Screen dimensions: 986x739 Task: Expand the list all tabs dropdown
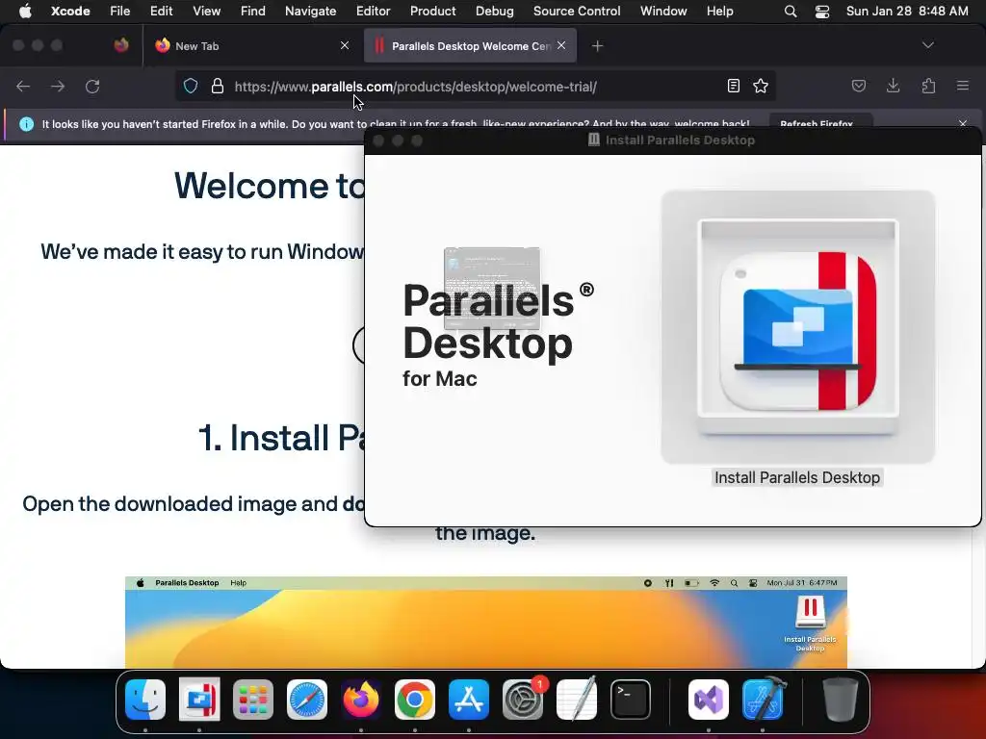927,45
